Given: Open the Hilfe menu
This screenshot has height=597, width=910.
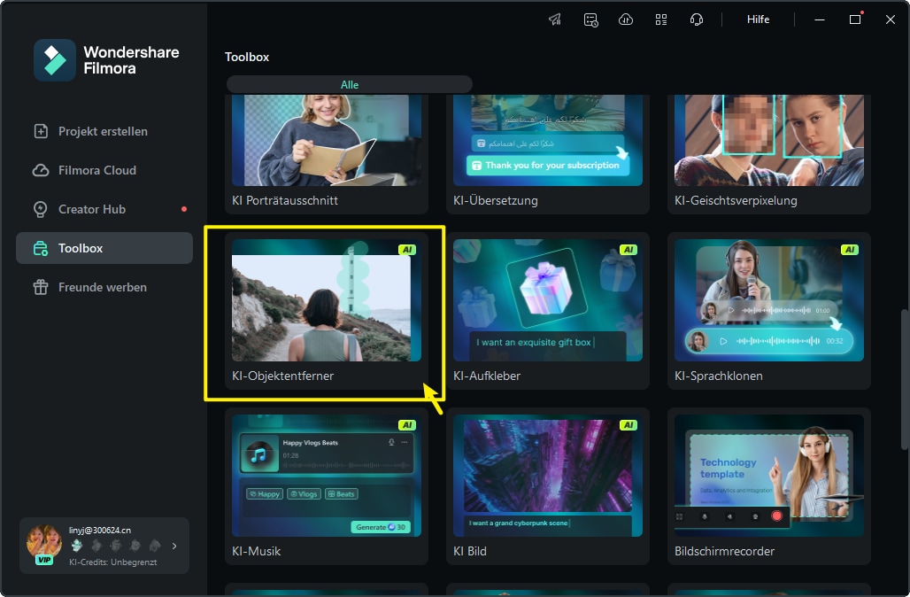Looking at the screenshot, I should click(758, 19).
